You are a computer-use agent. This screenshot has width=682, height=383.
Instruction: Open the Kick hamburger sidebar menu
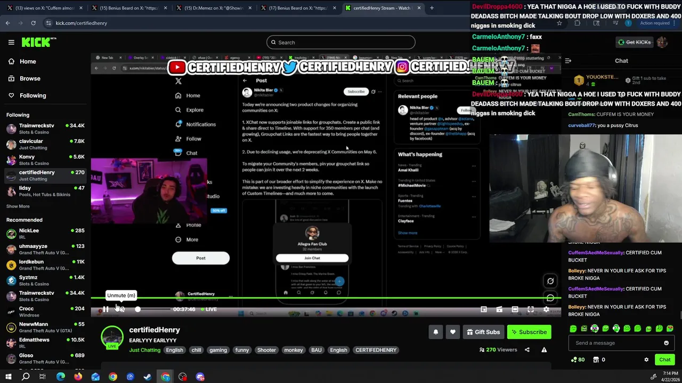11,42
